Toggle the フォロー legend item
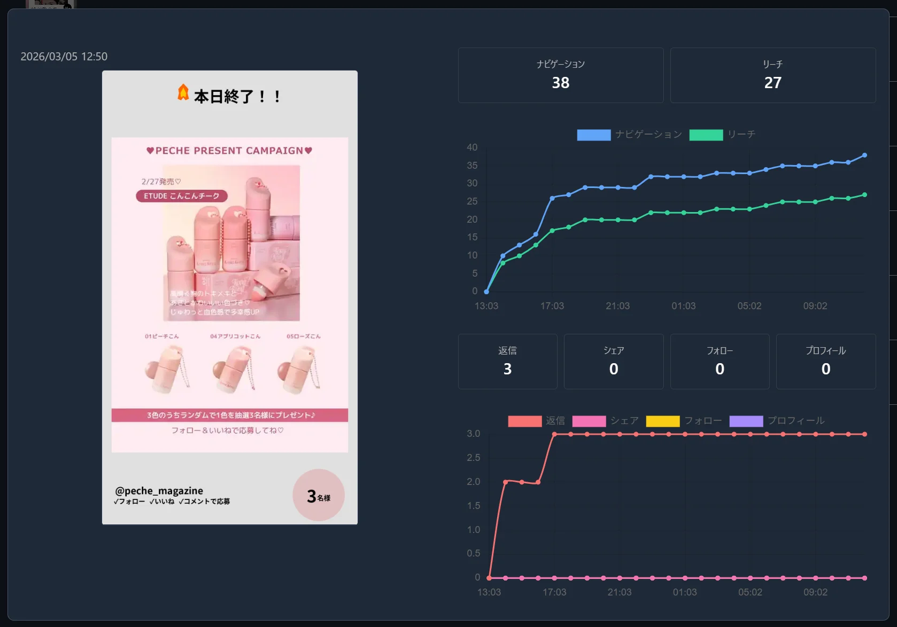The image size is (897, 627). pyautogui.click(x=684, y=421)
